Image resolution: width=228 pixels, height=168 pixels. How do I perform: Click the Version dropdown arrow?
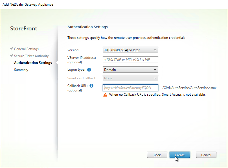[x=155, y=50]
